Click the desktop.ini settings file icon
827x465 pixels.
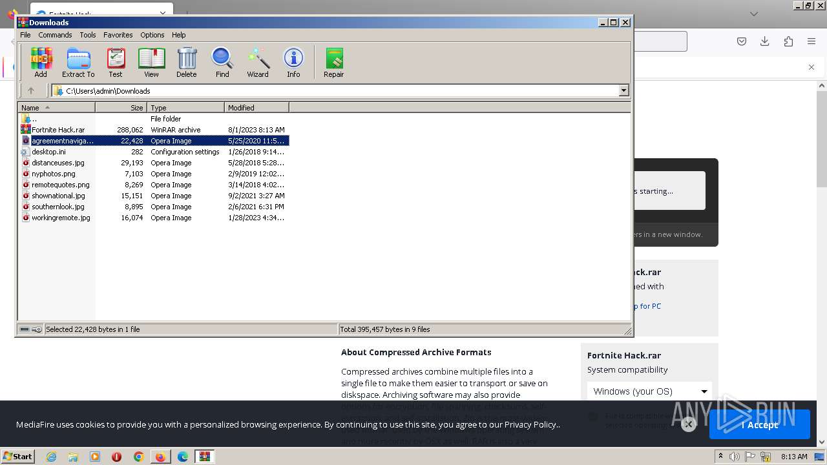click(26, 152)
